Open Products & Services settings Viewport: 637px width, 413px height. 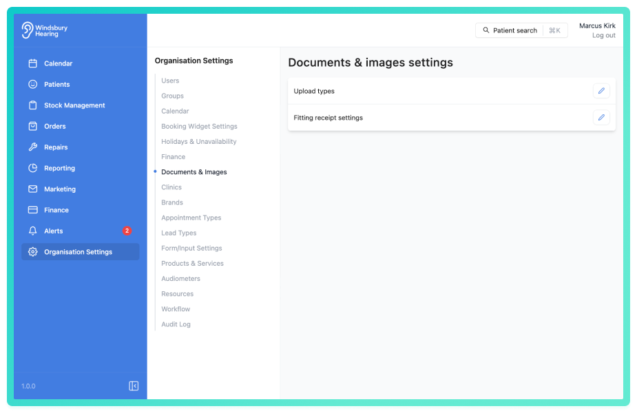click(x=192, y=263)
